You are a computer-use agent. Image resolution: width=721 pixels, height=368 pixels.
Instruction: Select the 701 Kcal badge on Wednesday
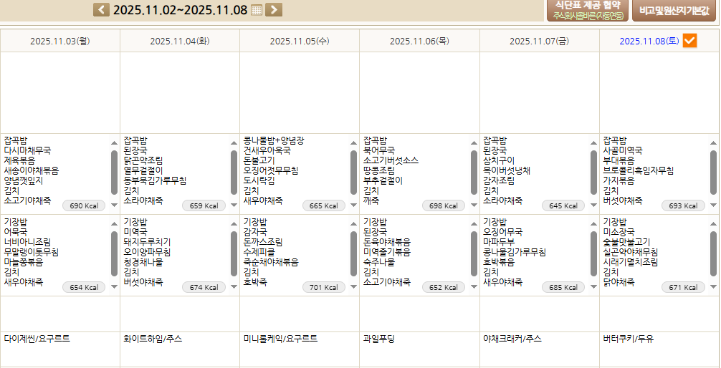point(323,287)
